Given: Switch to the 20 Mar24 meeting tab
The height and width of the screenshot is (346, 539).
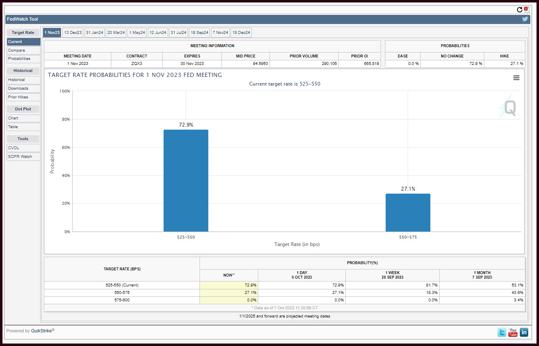Looking at the screenshot, I should pyautogui.click(x=116, y=33).
